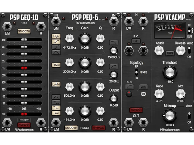
Task: Click the stereo link rings icon under LNK
Action: pyautogui.click(x=143, y=94)
